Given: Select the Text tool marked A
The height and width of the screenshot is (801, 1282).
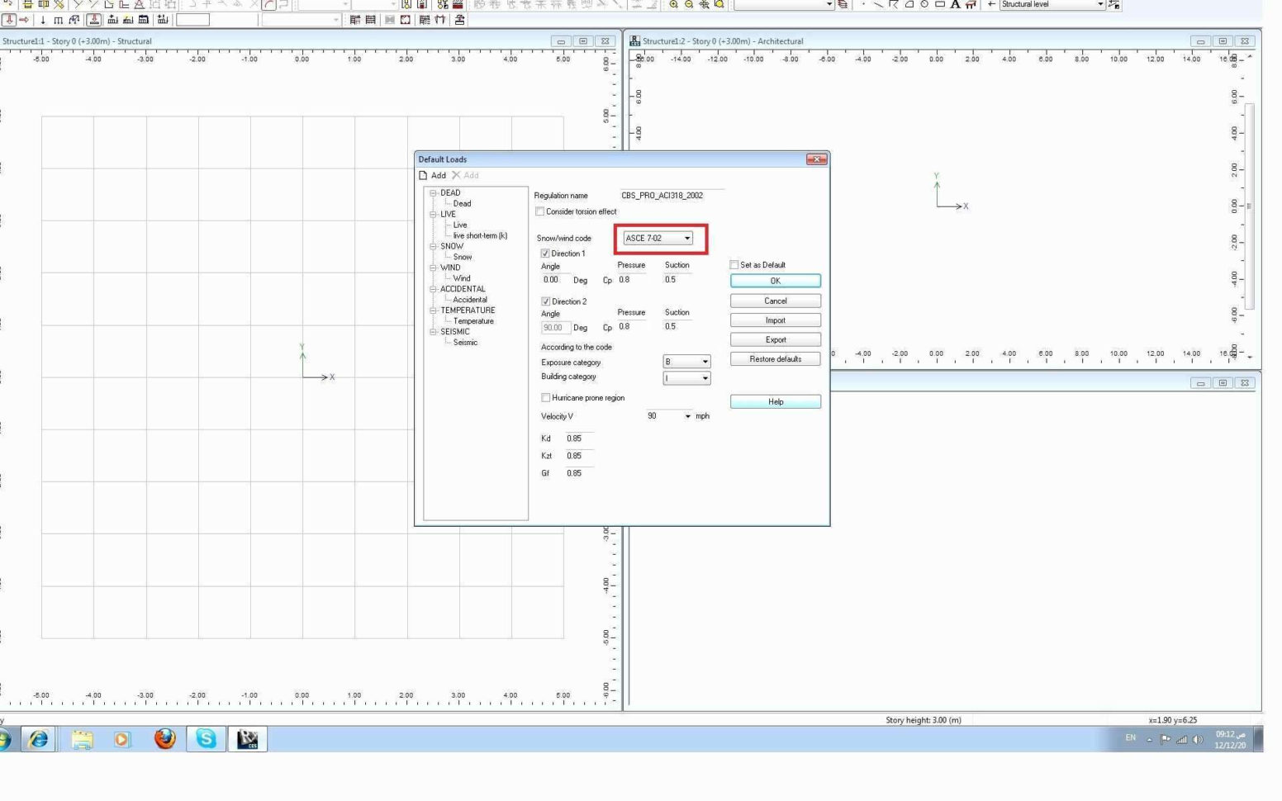Looking at the screenshot, I should (x=955, y=5).
